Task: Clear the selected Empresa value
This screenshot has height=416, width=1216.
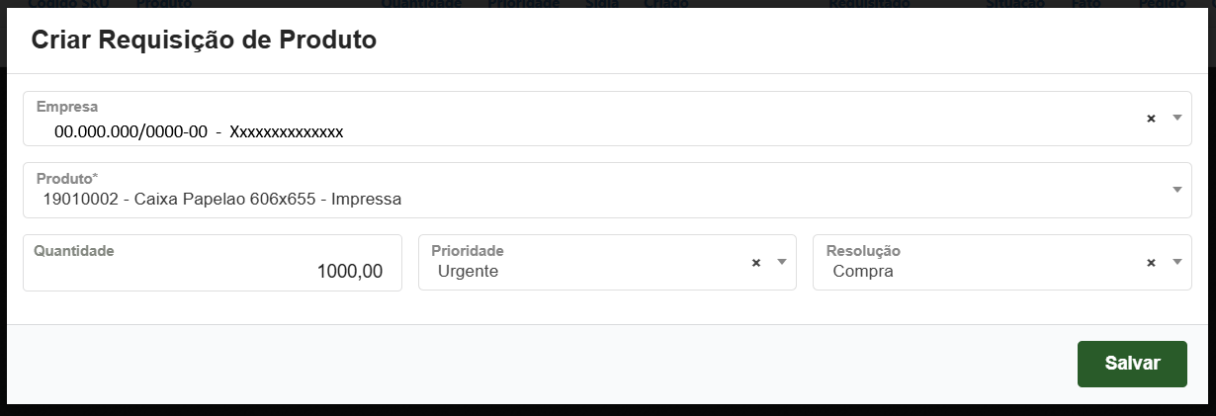Action: [x=1151, y=119]
